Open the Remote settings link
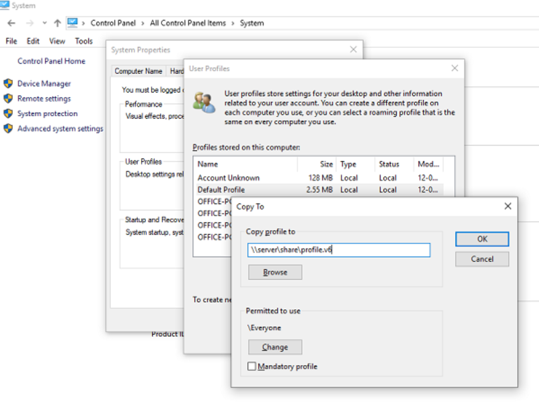The image size is (539, 404). pyautogui.click(x=44, y=98)
